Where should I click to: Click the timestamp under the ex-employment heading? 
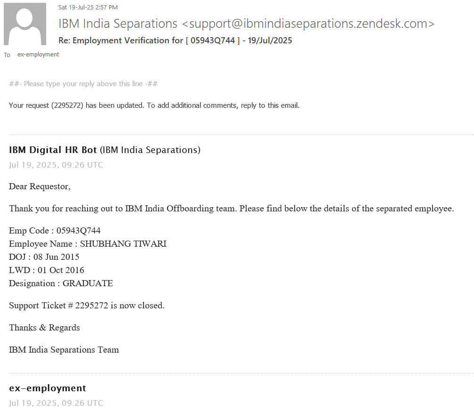(56, 403)
